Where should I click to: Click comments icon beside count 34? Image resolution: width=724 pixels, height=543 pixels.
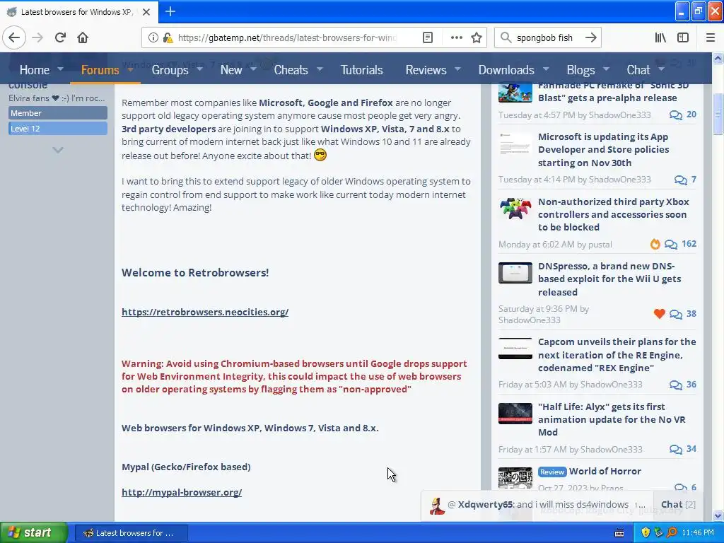click(x=675, y=449)
